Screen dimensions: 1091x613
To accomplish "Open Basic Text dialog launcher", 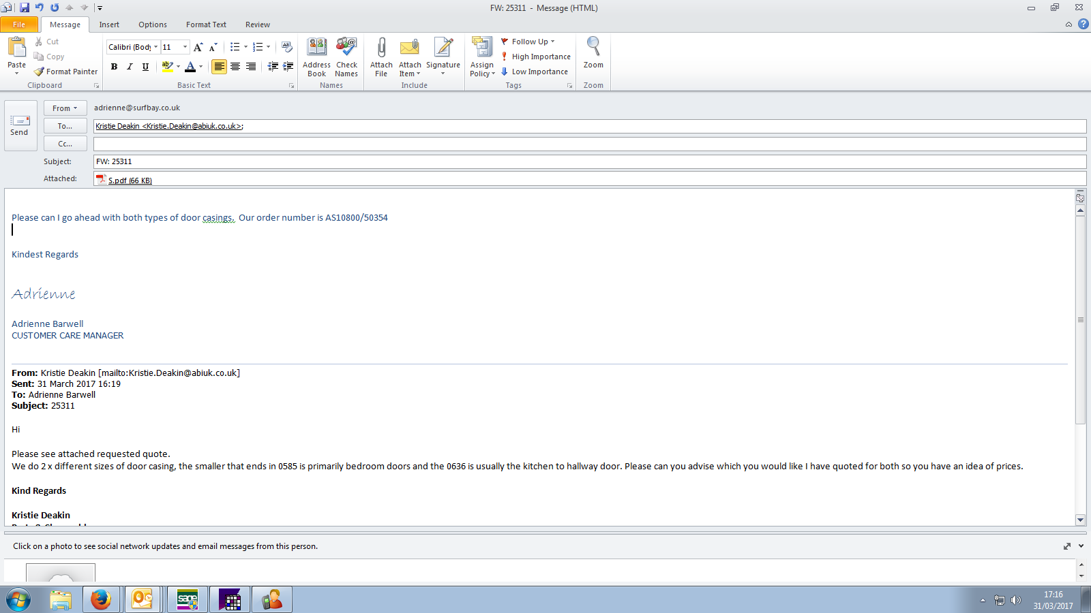I will point(291,86).
